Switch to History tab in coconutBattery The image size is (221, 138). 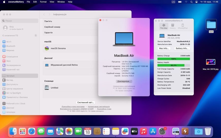(173, 26)
